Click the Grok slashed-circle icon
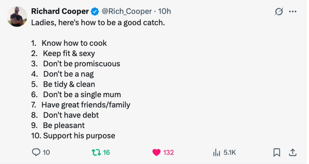Screen dimensions: 309x164 (279, 11)
